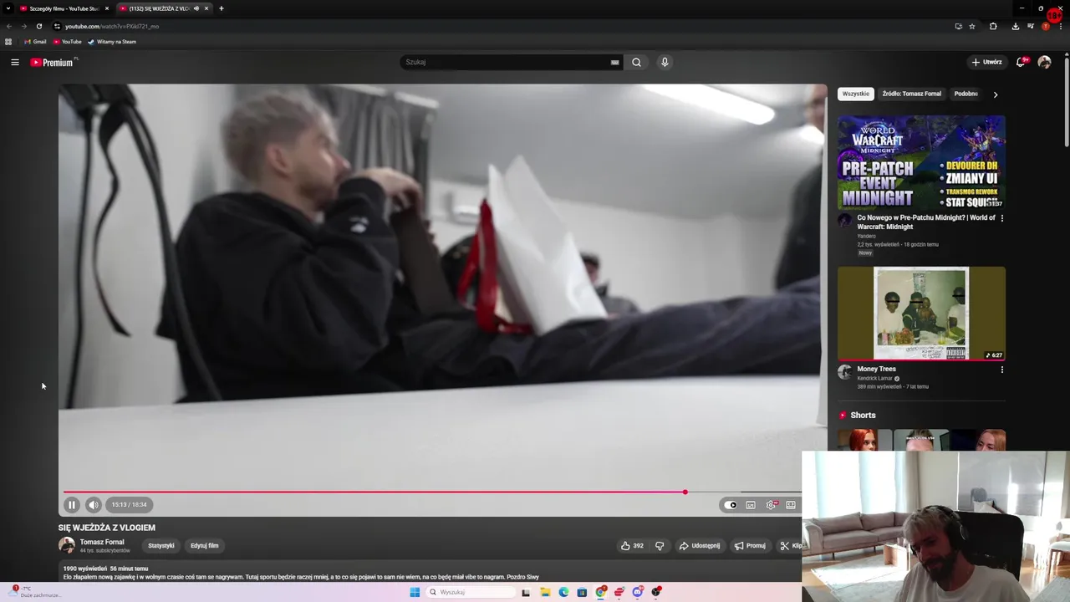Close the Szczegóły filmu browser tab

coord(107,8)
